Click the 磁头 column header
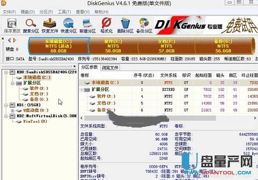 click(x=220, y=75)
